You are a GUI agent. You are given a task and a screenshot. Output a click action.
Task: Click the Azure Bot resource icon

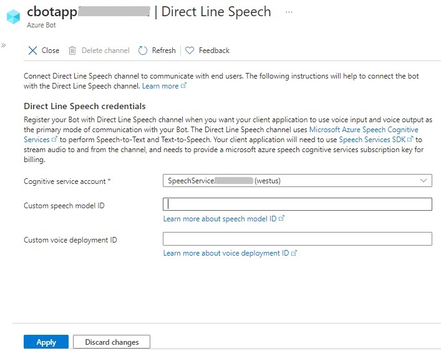pos(13,17)
